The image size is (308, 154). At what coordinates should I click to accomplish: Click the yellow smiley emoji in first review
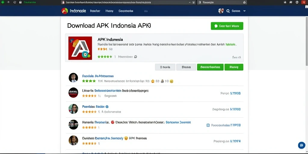click(x=171, y=81)
